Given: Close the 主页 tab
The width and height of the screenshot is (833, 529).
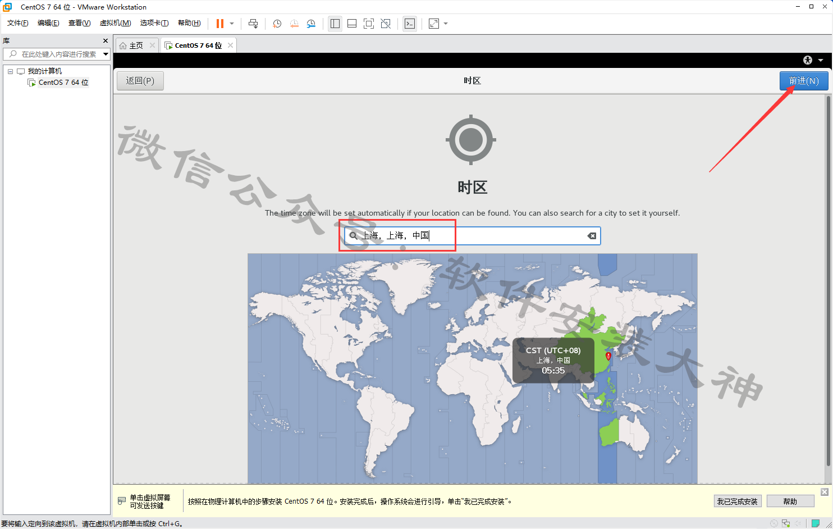Looking at the screenshot, I should (152, 45).
